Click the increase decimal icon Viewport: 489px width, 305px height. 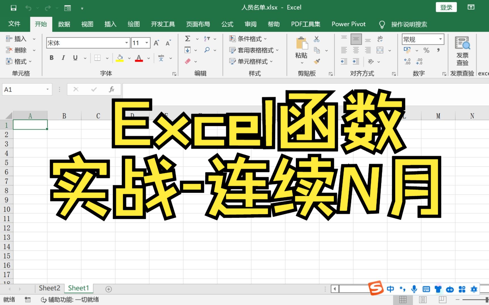[407, 62]
